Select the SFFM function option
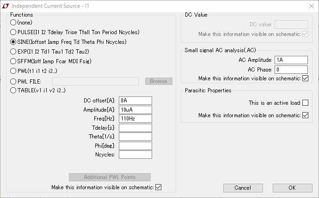The image size is (319, 198). (13, 61)
